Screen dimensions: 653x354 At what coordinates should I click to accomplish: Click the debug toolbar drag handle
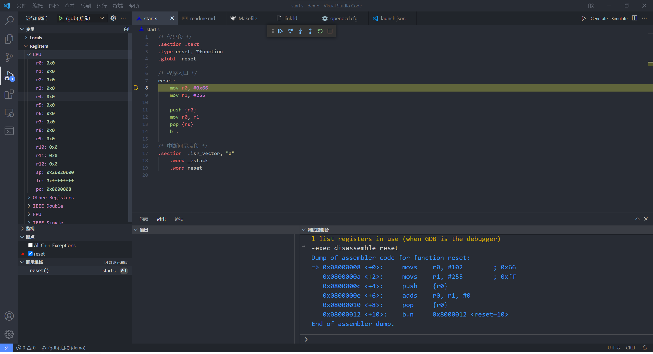(x=273, y=31)
